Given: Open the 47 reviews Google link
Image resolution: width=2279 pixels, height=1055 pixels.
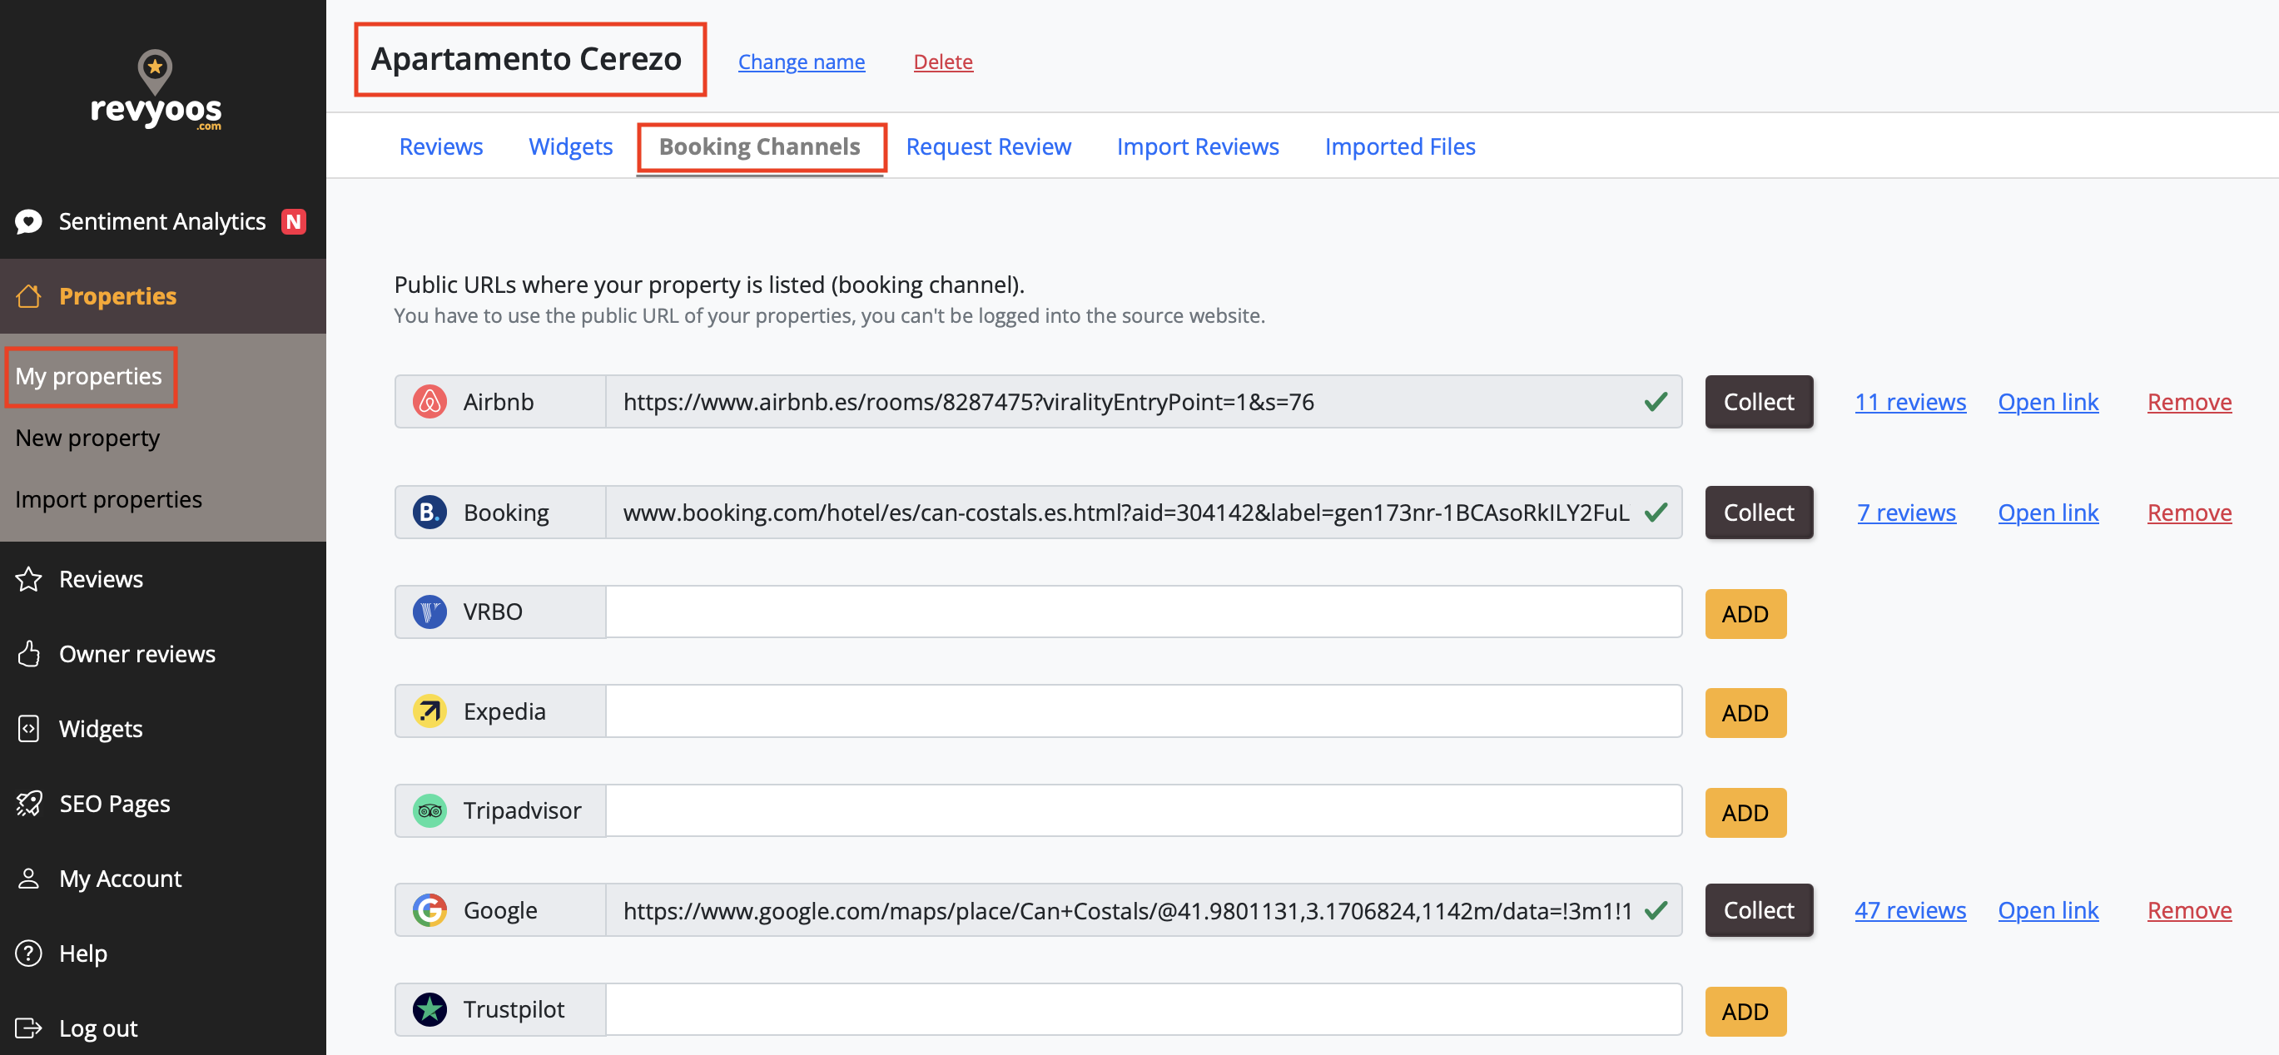Looking at the screenshot, I should [x=1909, y=910].
